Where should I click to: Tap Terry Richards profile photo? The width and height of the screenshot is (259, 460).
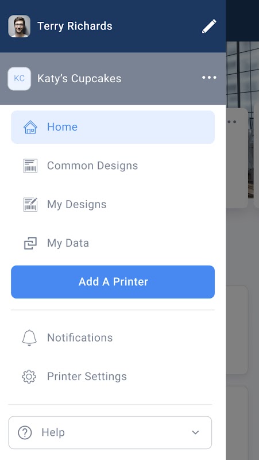[20, 26]
